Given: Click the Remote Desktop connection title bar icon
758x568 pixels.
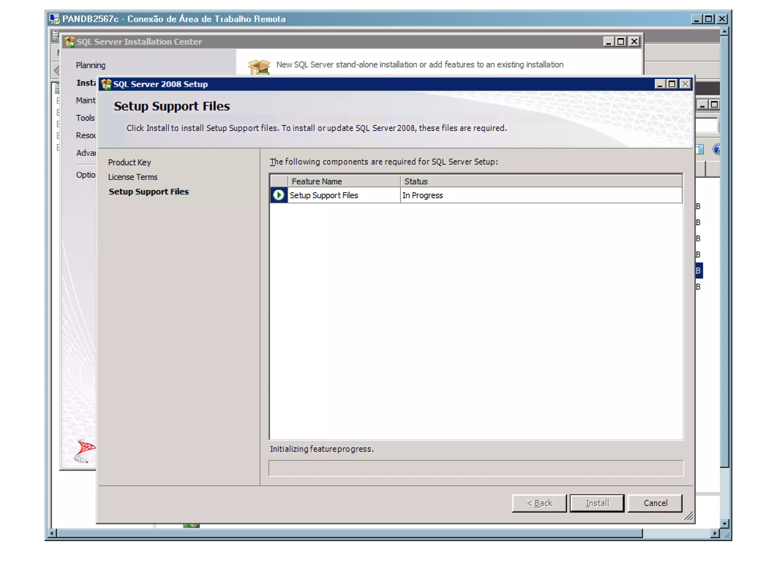Looking at the screenshot, I should point(54,19).
